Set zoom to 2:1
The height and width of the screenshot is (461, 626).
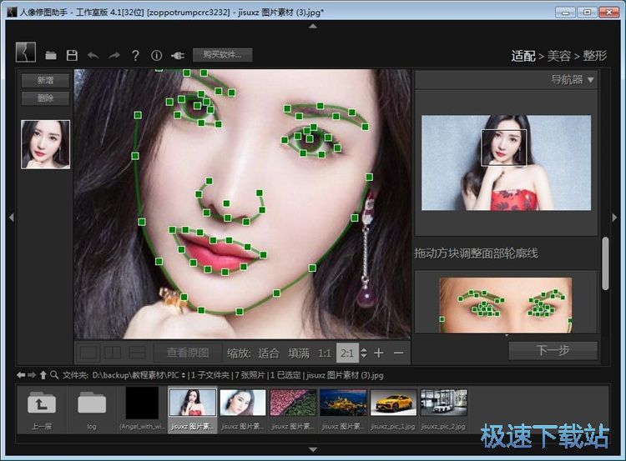tap(347, 353)
